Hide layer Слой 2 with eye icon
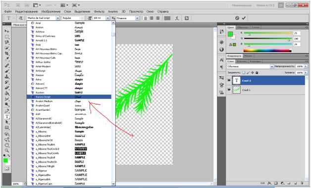The image size is (311, 188). click(229, 81)
